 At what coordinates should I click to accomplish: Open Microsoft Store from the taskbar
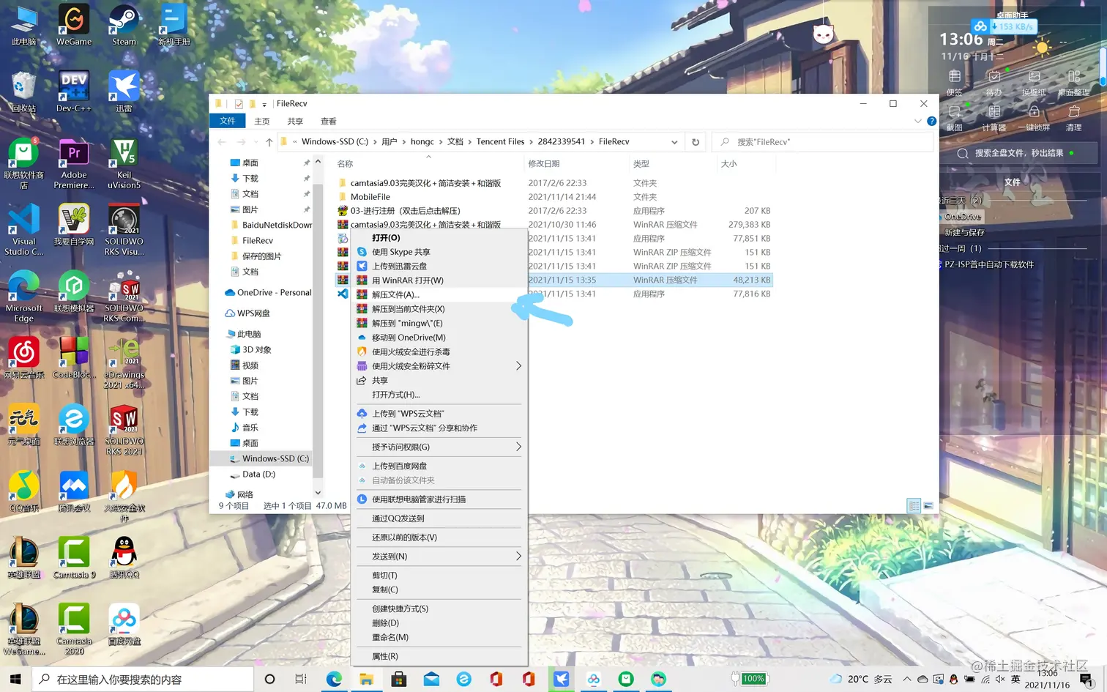pos(399,679)
